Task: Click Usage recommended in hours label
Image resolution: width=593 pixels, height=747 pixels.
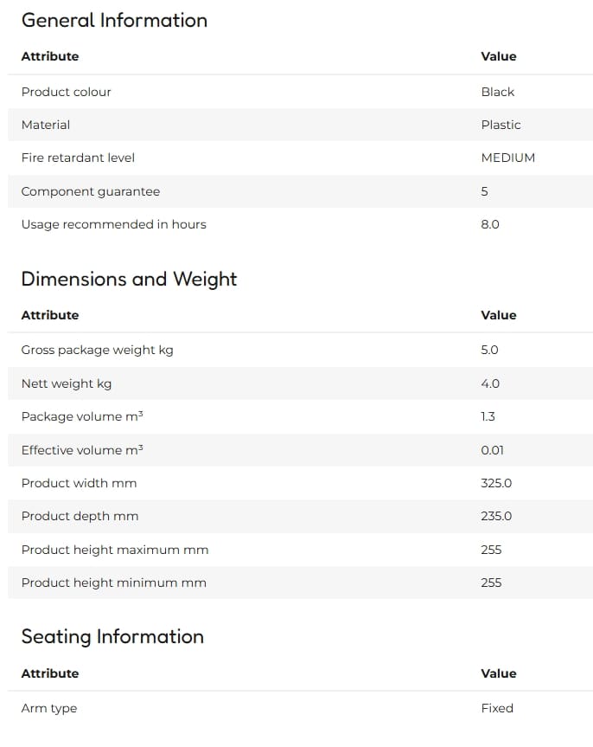Action: coord(114,224)
